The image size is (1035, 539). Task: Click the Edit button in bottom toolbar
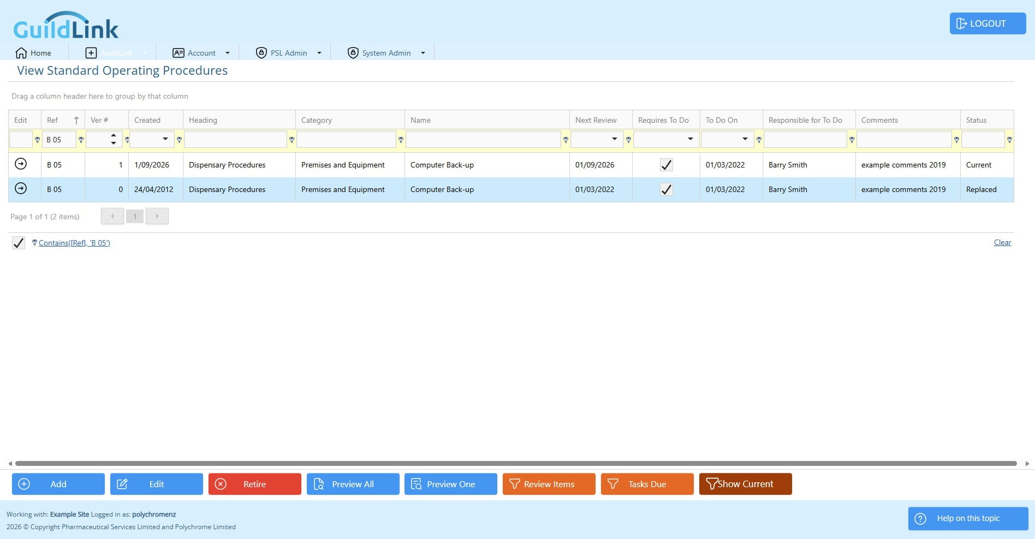click(x=157, y=484)
